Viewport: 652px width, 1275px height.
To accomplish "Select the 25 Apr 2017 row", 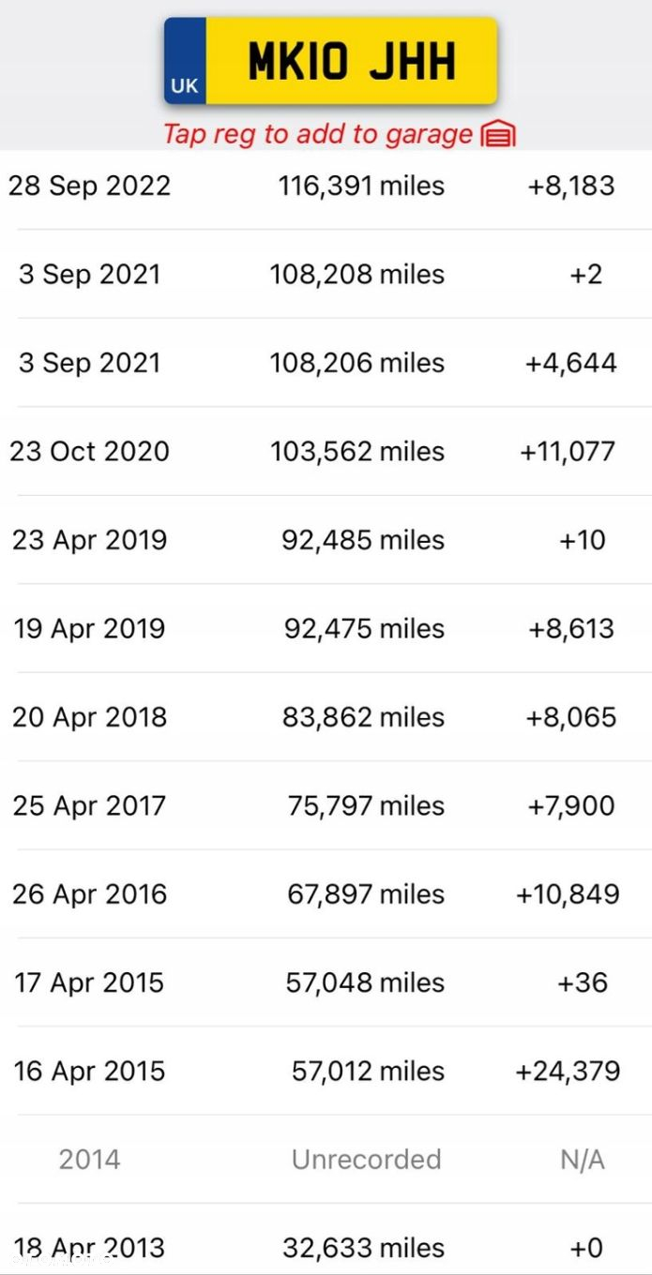I will 326,805.
